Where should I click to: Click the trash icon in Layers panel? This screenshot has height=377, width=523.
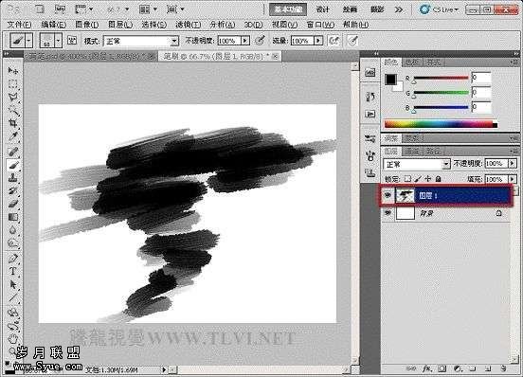pyautogui.click(x=504, y=368)
